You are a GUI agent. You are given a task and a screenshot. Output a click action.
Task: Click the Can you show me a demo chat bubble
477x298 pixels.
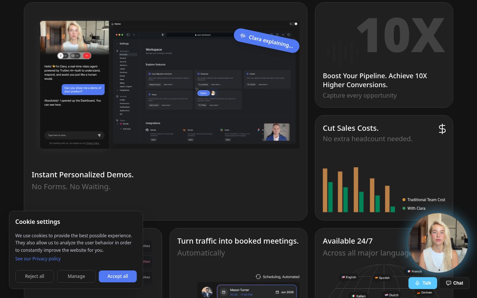[x=83, y=89]
